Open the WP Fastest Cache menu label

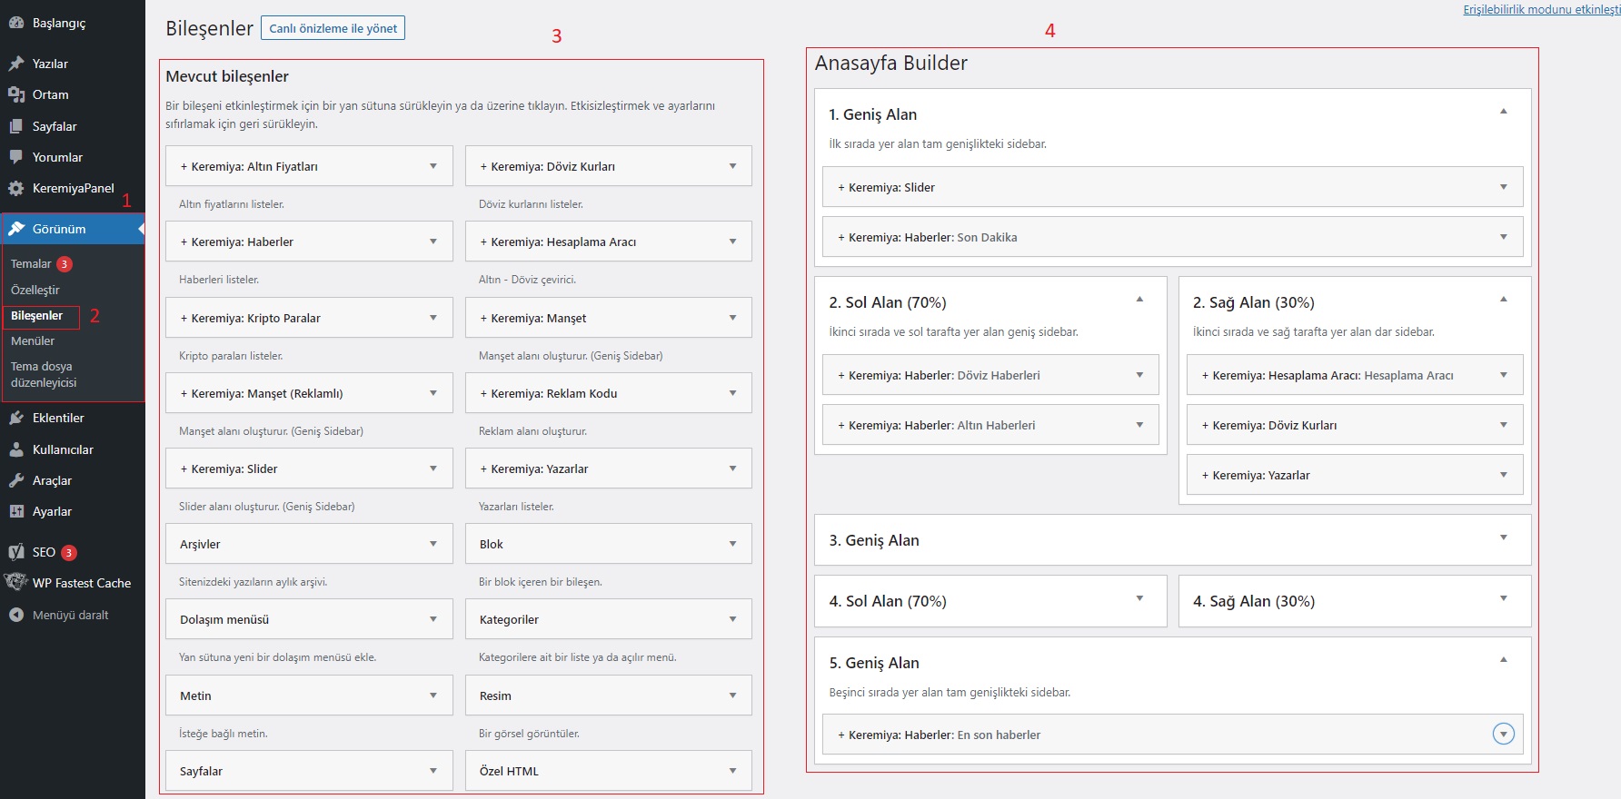pyautogui.click(x=82, y=583)
